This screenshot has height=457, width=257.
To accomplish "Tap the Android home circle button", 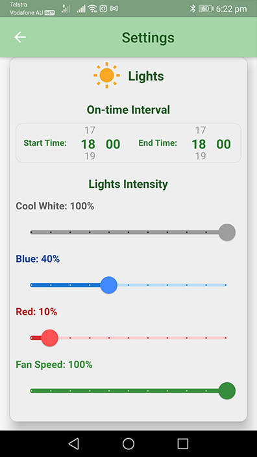I will point(128,443).
